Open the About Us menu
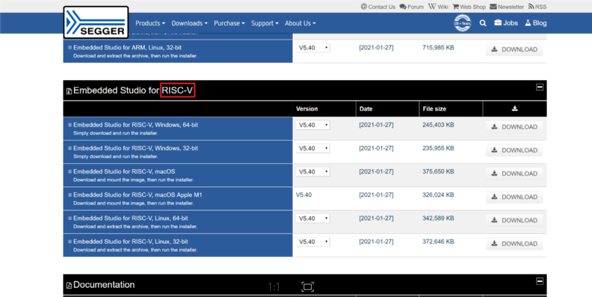This screenshot has height=297, width=592. coord(300,23)
